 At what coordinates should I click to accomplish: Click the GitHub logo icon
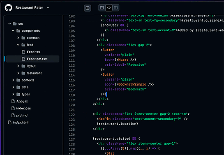point(9,7)
